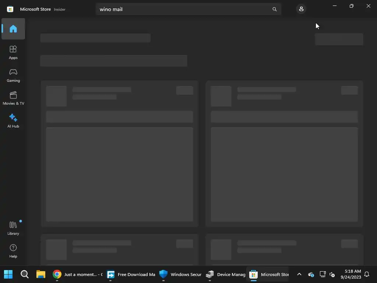Click the OneDrive cloud tray icon
Screen dimensions: 377x283
(x=311, y=274)
